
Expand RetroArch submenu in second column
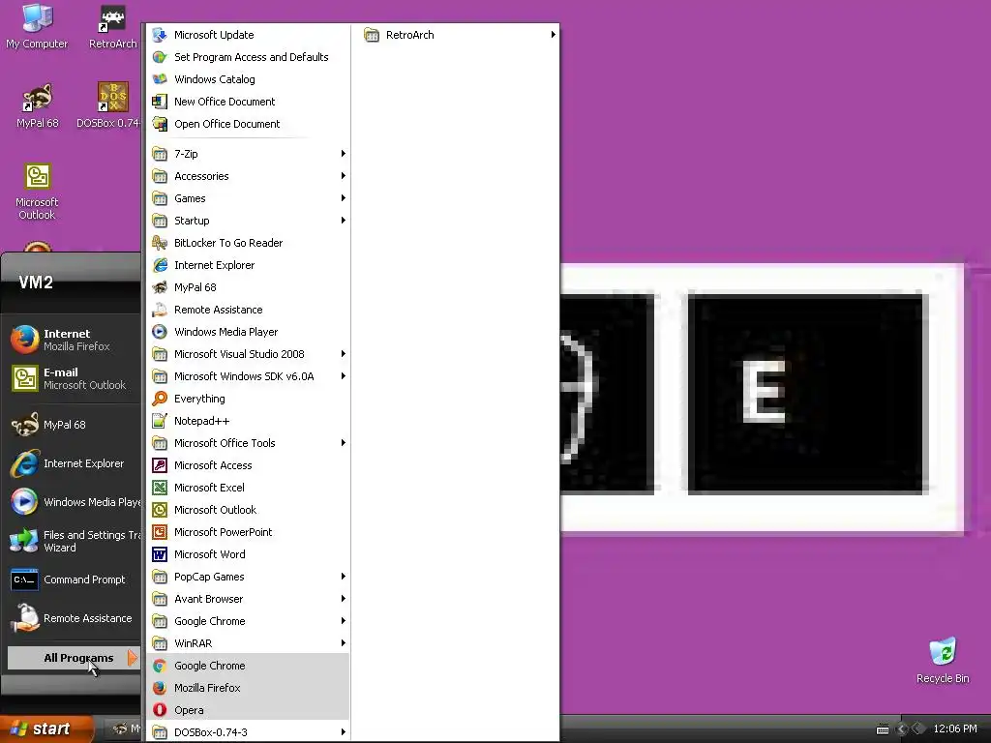(460, 35)
